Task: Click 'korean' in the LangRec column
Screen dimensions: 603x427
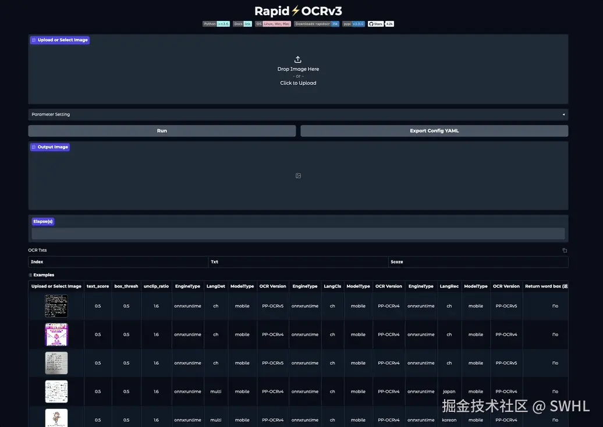Action: [x=449, y=420]
